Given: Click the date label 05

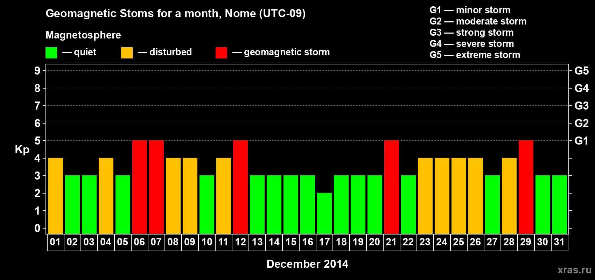Looking at the screenshot, I should tap(122, 242).
